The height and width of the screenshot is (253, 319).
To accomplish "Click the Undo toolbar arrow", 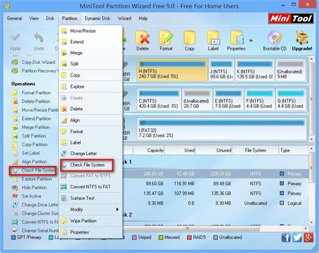I will tap(38, 38).
